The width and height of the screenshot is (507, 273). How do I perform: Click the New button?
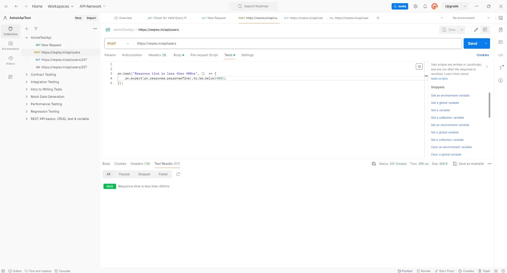coord(78,18)
